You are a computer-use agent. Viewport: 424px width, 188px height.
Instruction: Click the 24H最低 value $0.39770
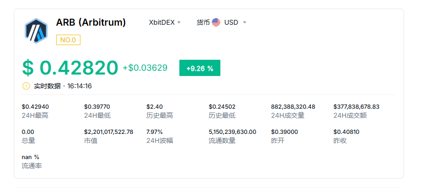coord(97,107)
